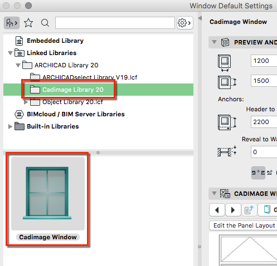The height and width of the screenshot is (266, 277).
Task: Click the window height field showing 1500
Action: (x=264, y=81)
